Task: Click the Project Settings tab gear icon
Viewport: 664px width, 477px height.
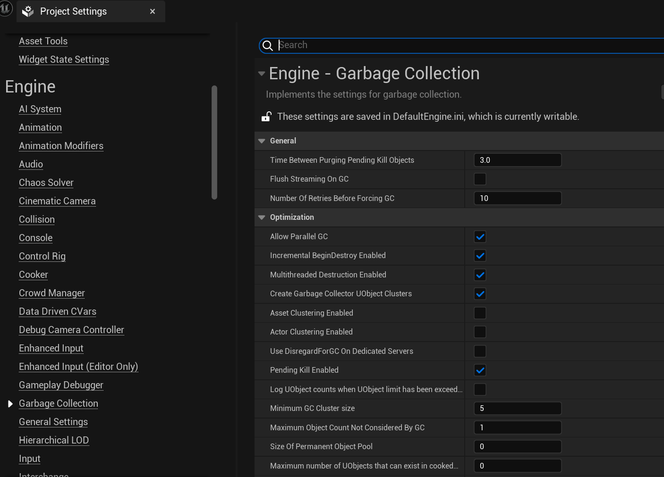Action: coord(28,11)
